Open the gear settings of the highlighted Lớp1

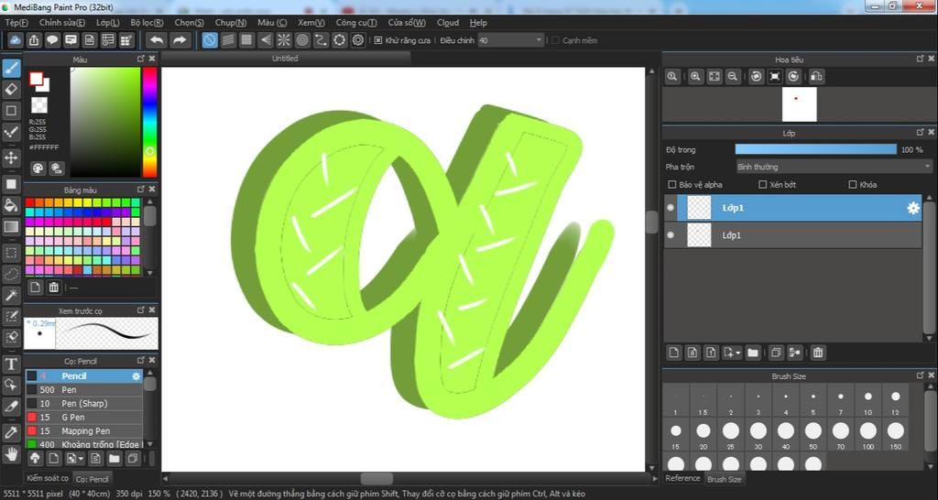(x=913, y=208)
